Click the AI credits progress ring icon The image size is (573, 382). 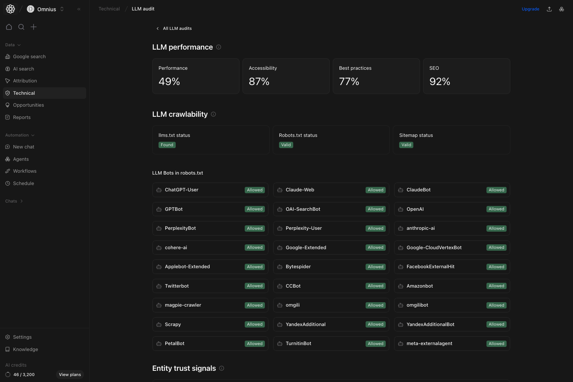(x=8, y=375)
